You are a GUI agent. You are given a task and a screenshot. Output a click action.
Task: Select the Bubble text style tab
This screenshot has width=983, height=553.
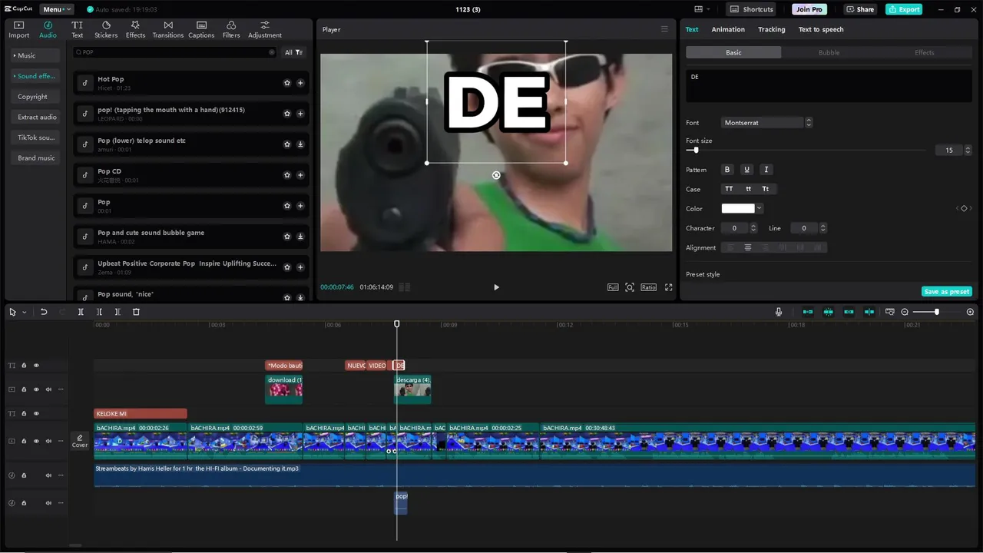[x=829, y=52]
